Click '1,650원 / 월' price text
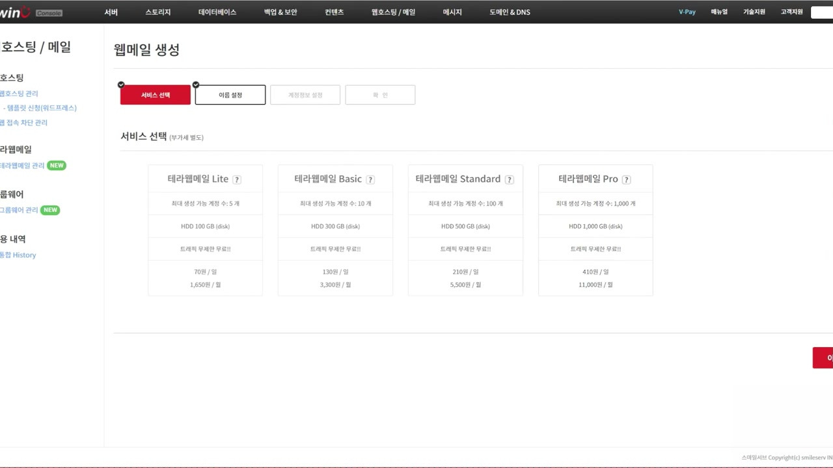 point(206,285)
